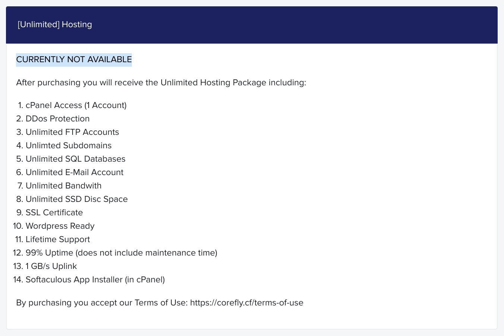Click 'Wordpress Ready' list item

coord(60,226)
